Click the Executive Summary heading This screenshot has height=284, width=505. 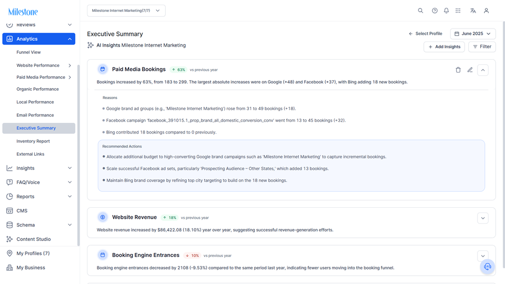click(115, 34)
